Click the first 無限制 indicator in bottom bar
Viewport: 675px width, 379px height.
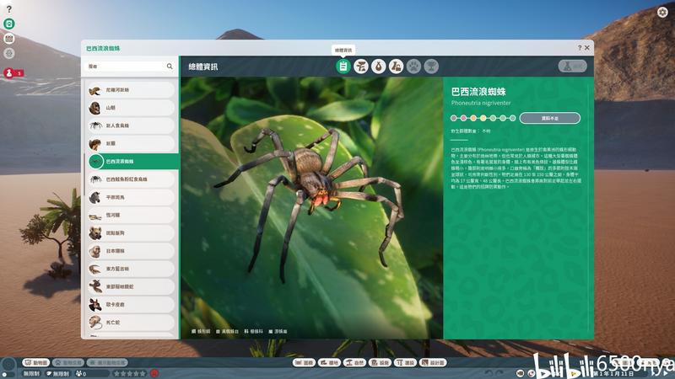coord(31,374)
